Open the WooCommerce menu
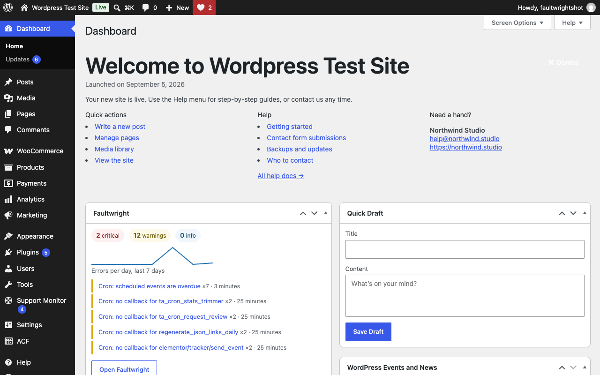This screenshot has height=375, width=600. 37,151
